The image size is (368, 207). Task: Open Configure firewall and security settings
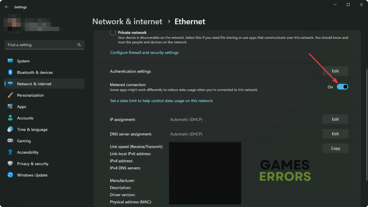144,52
